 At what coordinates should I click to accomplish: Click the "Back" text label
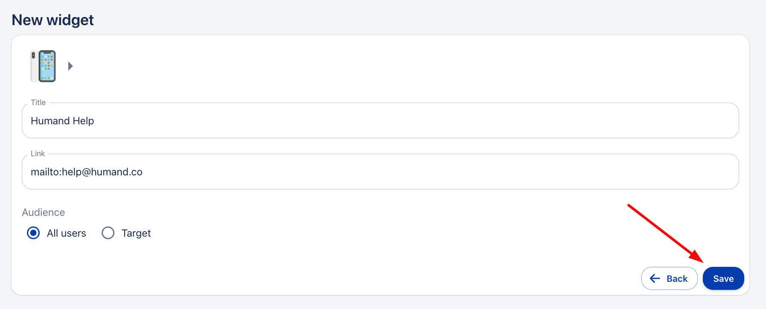pos(677,279)
